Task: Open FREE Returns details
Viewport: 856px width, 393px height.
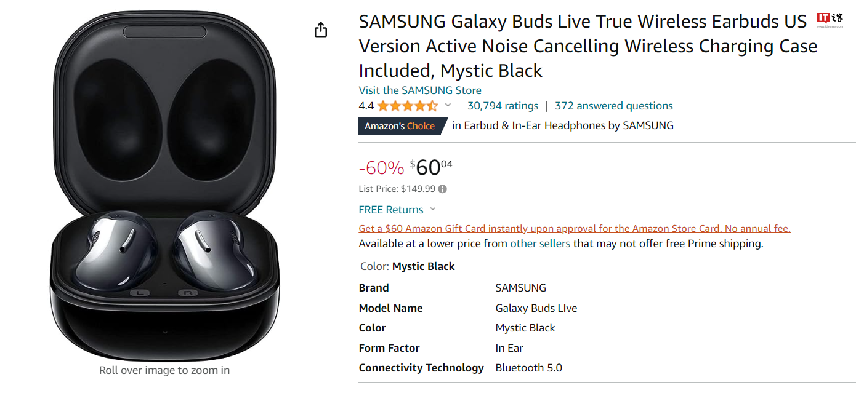Action: pos(391,210)
